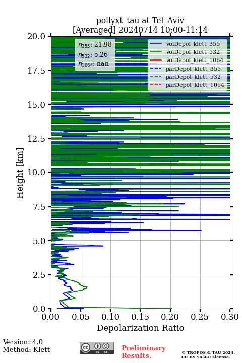This screenshot has width=242, height=363.
Task: Click the Depolarization Ratio axis label
Action: coord(141,328)
